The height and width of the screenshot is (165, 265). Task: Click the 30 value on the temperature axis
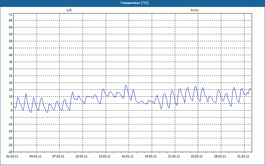click(11, 69)
